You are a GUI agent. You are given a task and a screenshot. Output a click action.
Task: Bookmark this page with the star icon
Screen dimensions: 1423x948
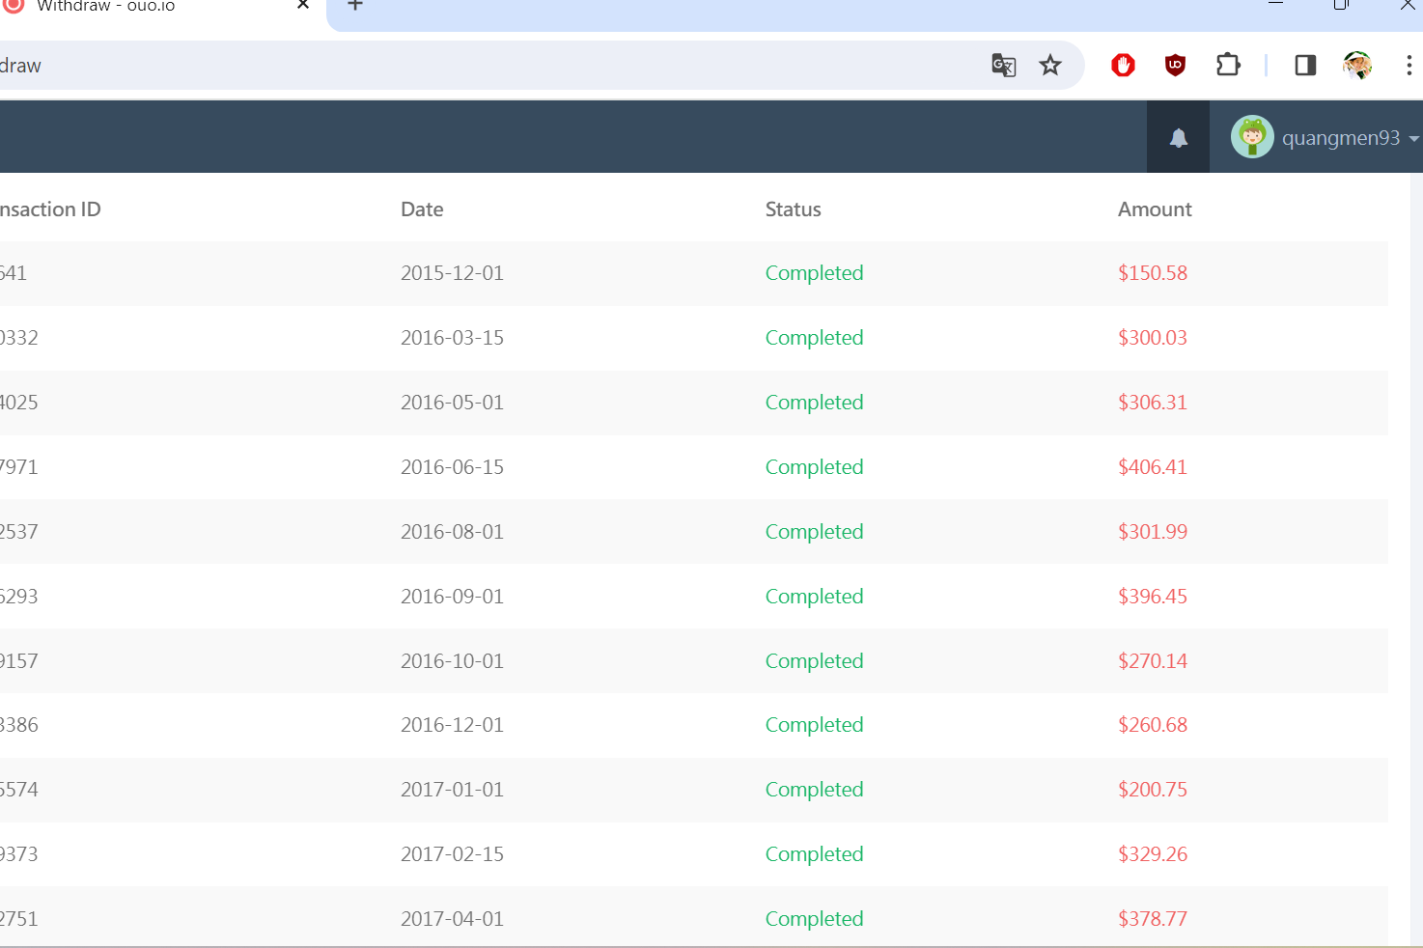tap(1050, 66)
